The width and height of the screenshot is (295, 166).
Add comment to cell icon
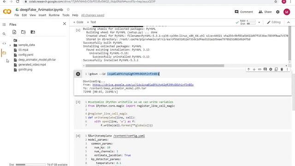tap(265, 69)
